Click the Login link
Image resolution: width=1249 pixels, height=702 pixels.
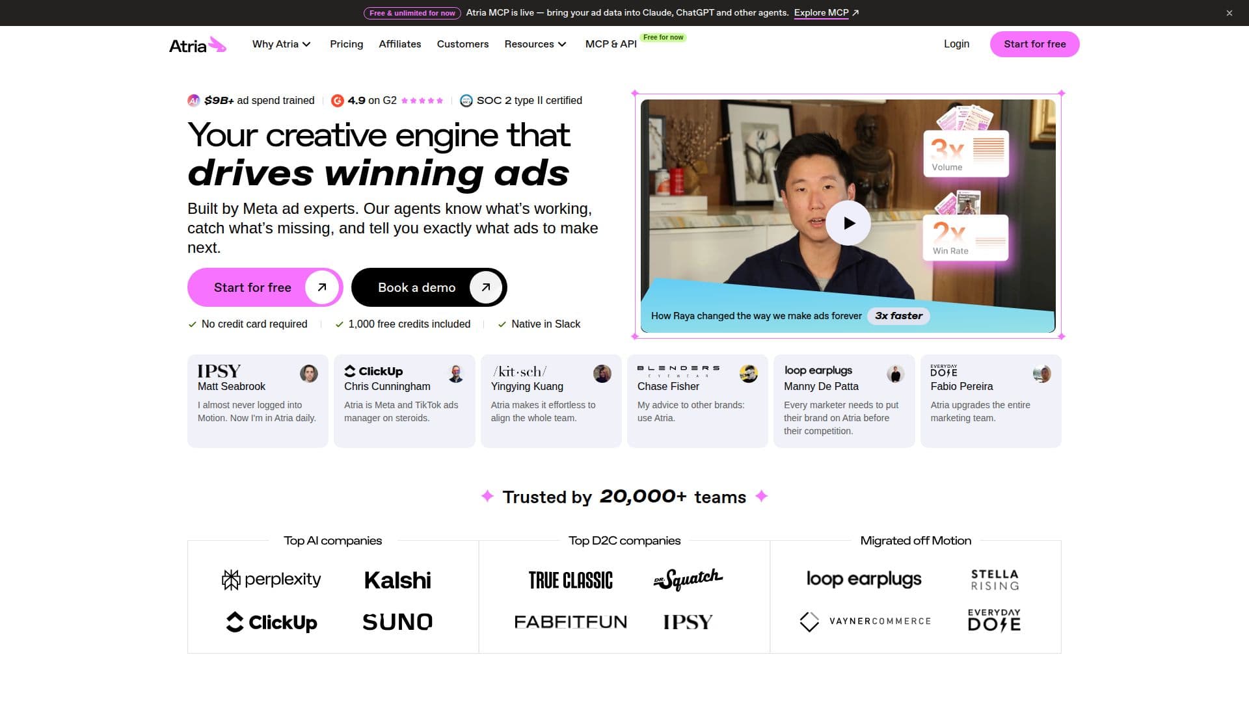pos(956,44)
